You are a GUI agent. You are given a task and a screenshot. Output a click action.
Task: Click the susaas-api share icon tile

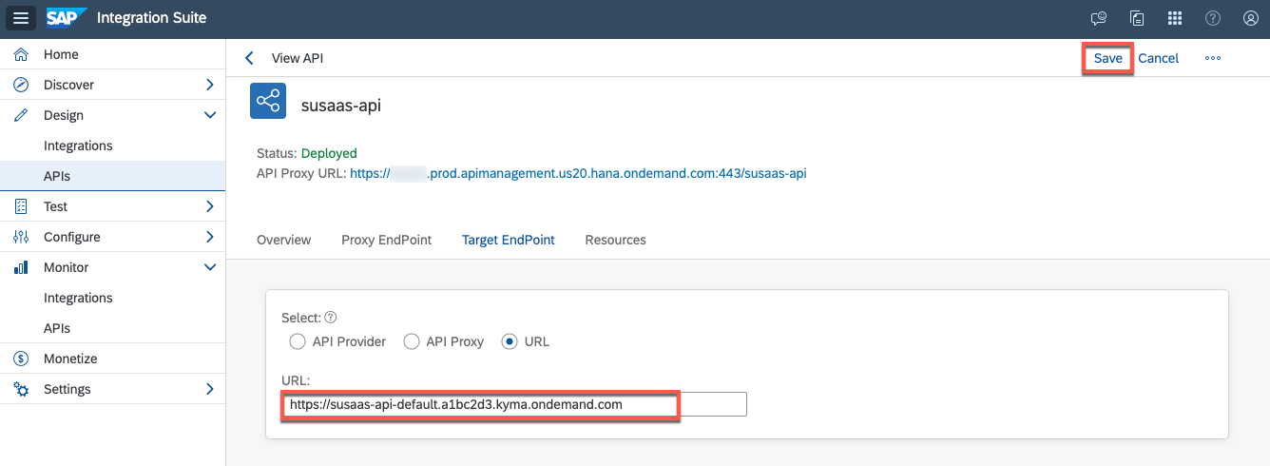[268, 101]
